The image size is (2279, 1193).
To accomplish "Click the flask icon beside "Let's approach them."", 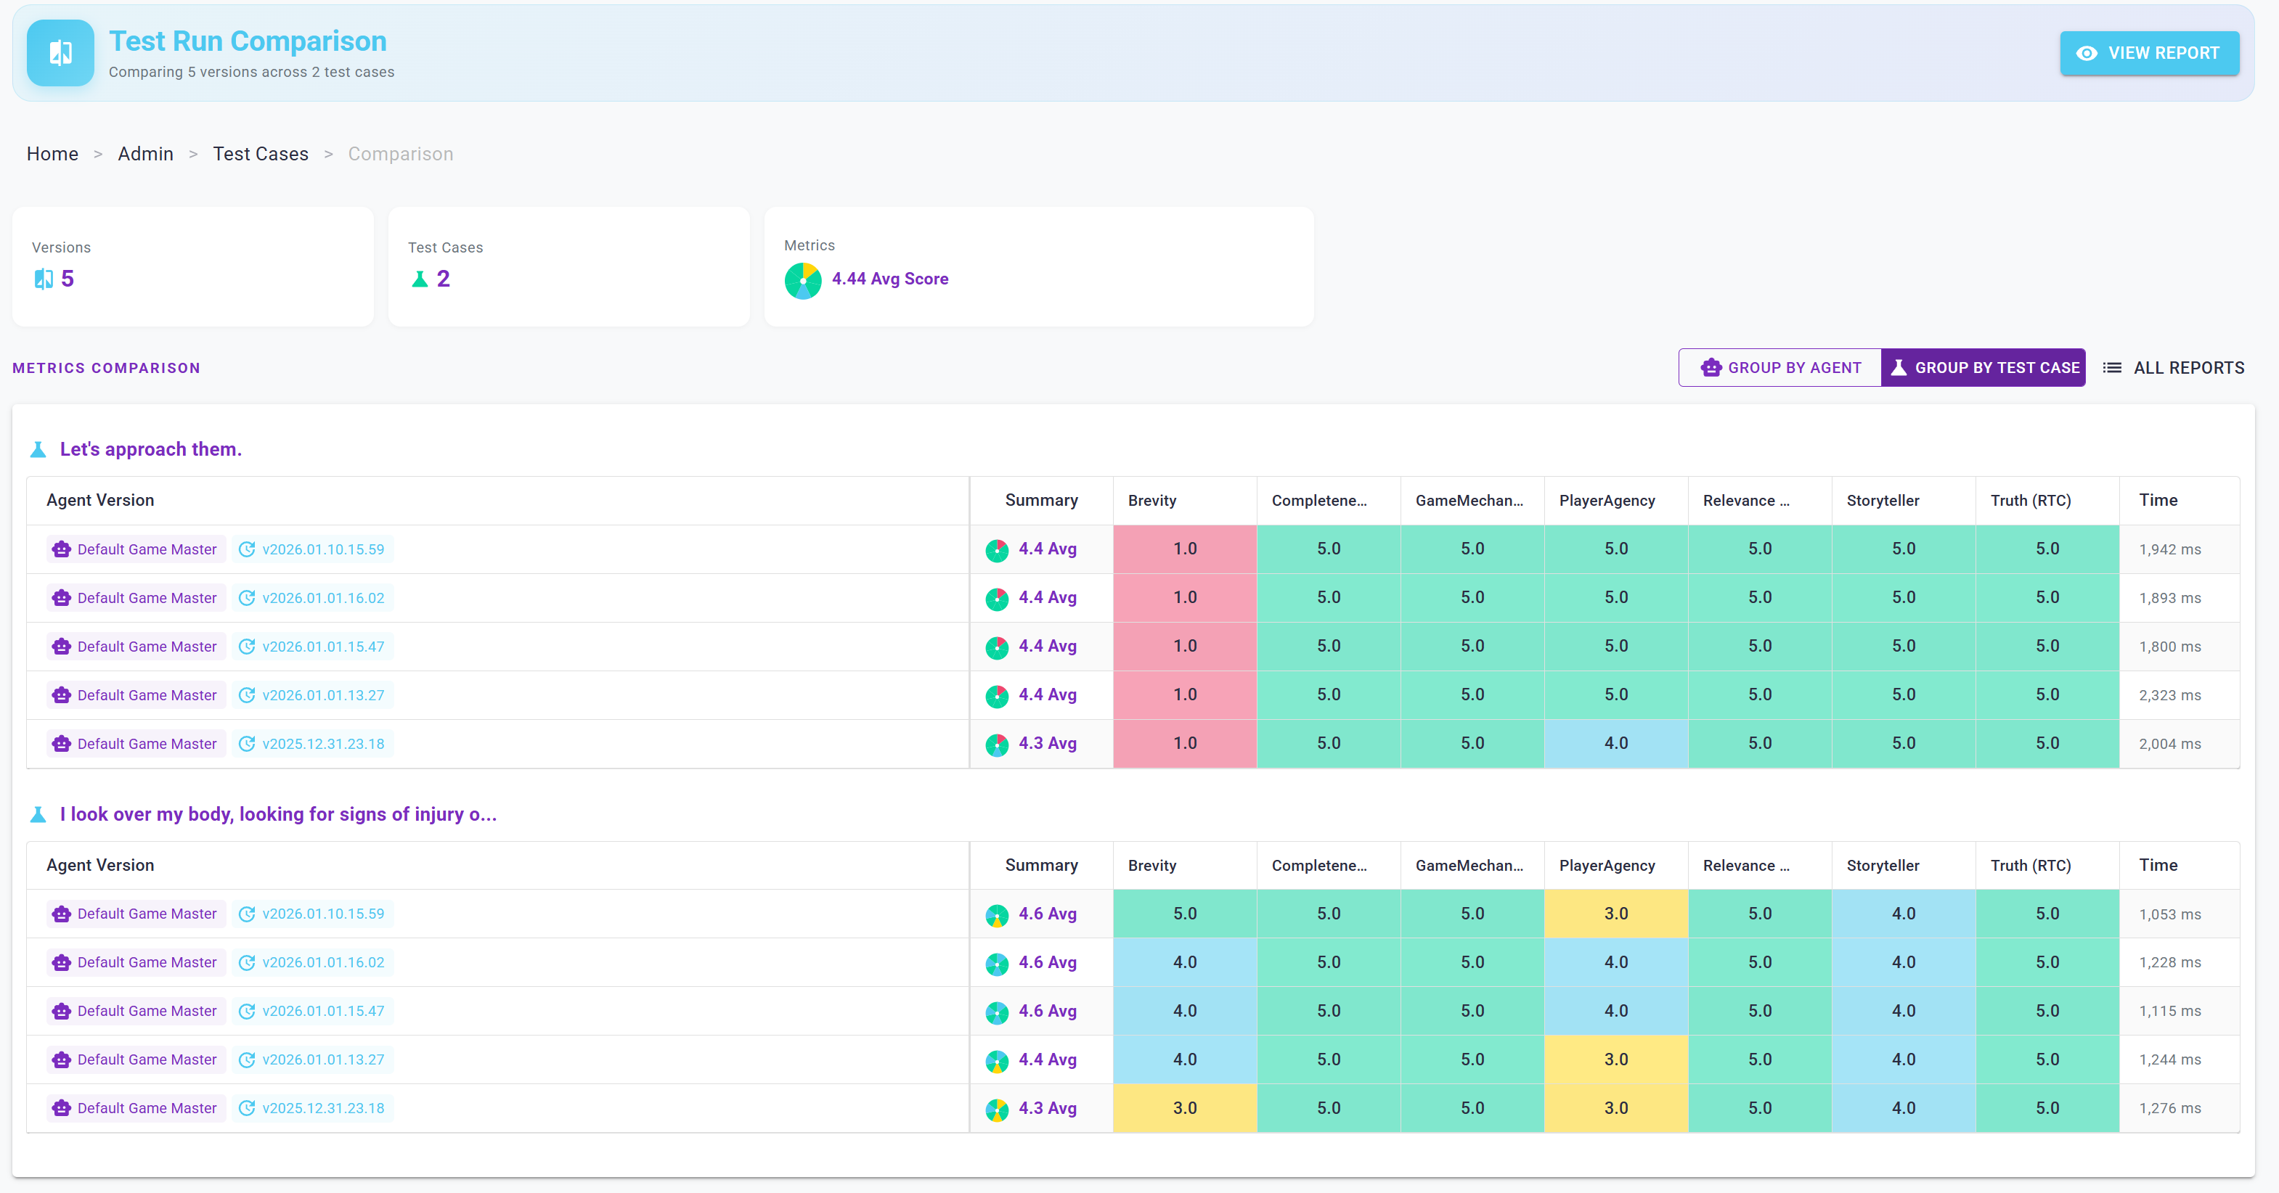I will (x=38, y=449).
